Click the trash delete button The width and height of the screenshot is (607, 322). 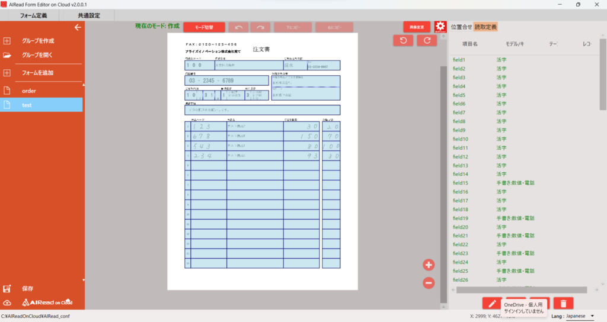(x=563, y=304)
